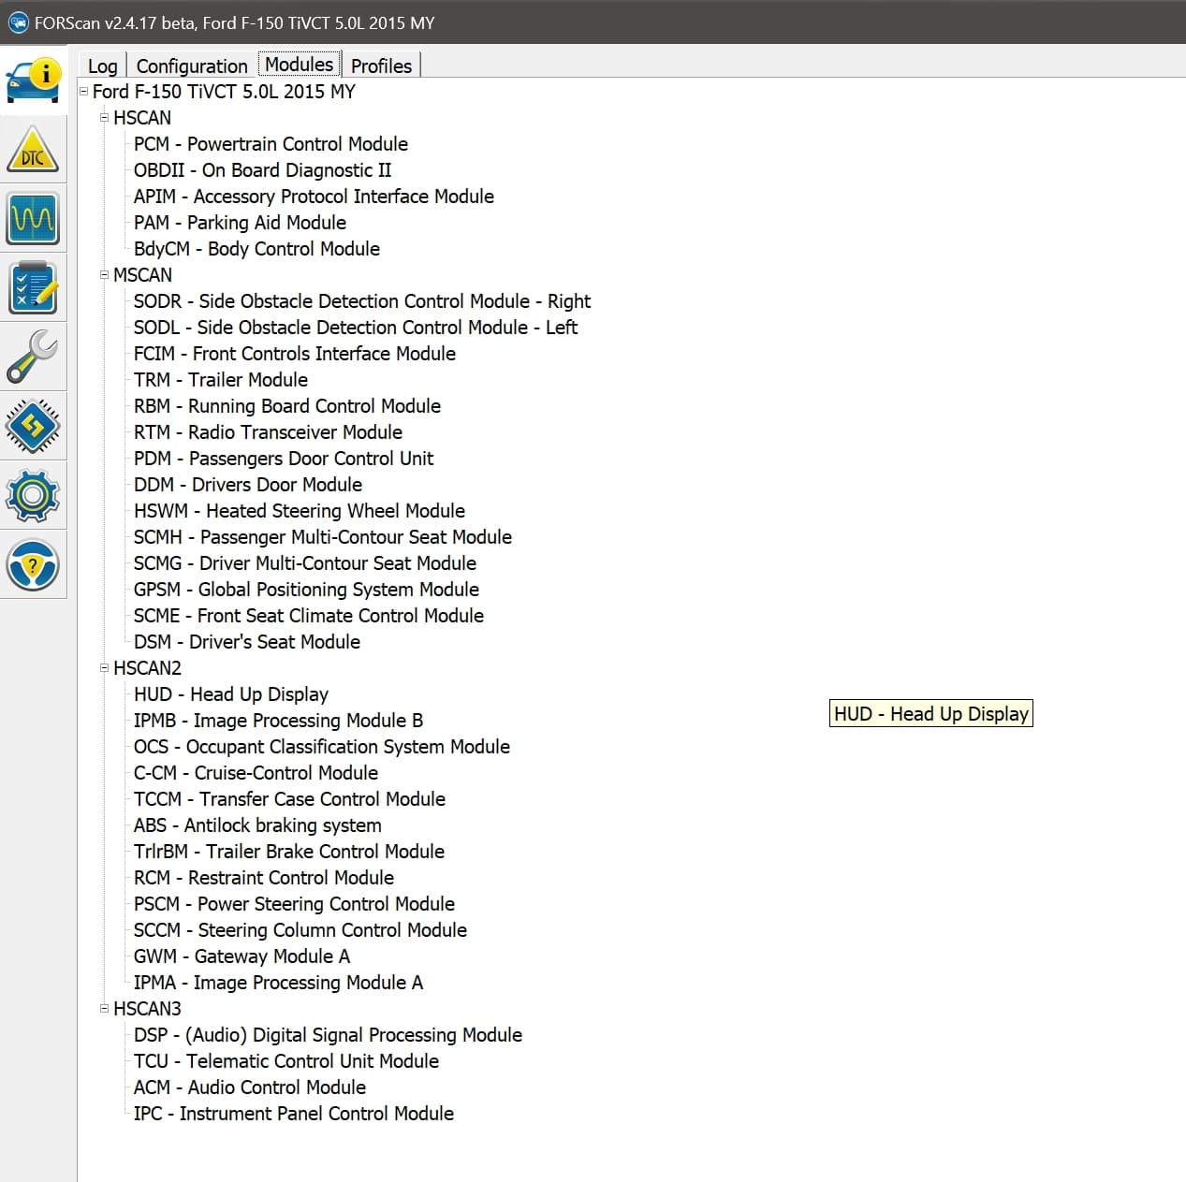1186x1182 pixels.
Task: Open the wrench service functions section
Action: [x=33, y=357]
